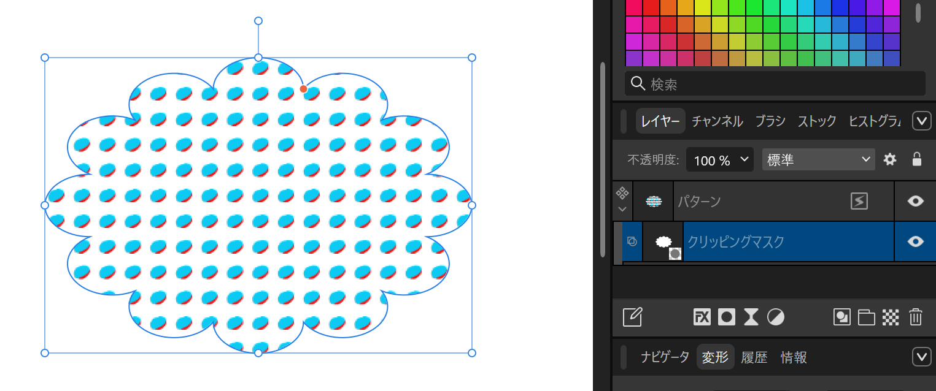
Task: Open layer blend options gear icon
Action: click(x=890, y=159)
